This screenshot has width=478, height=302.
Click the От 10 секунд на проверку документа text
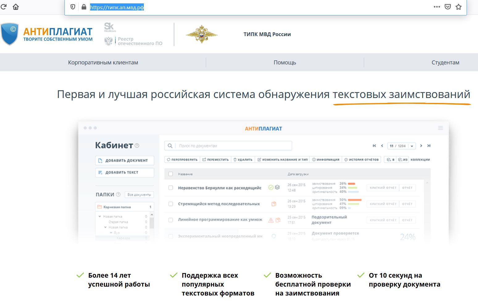405,280
